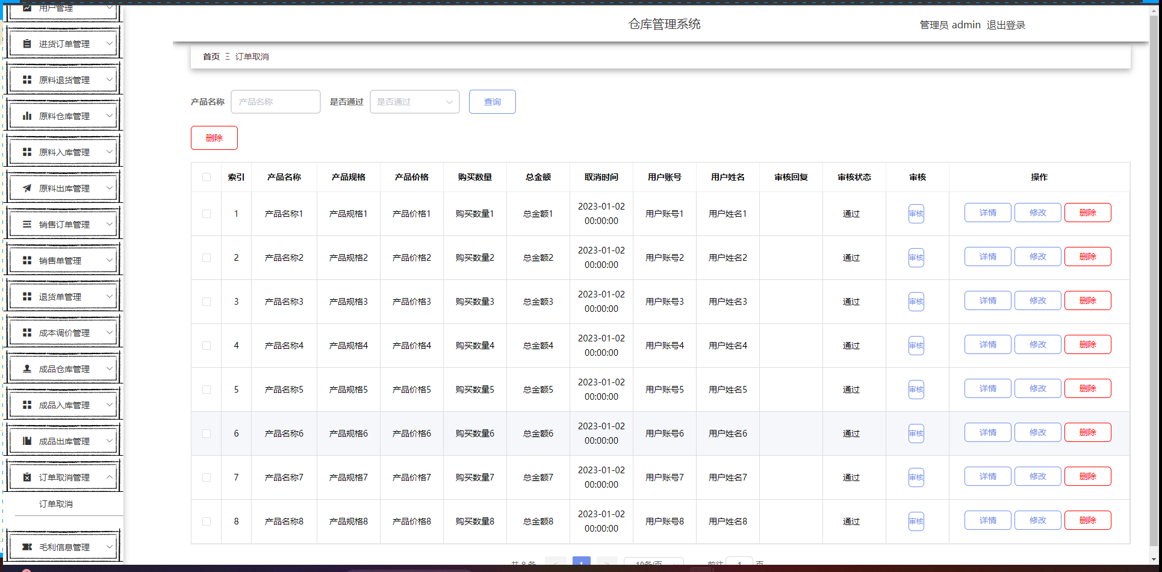The width and height of the screenshot is (1162, 572).
Task: Click the 成品入库管理 grid icon
Action: coord(27,405)
